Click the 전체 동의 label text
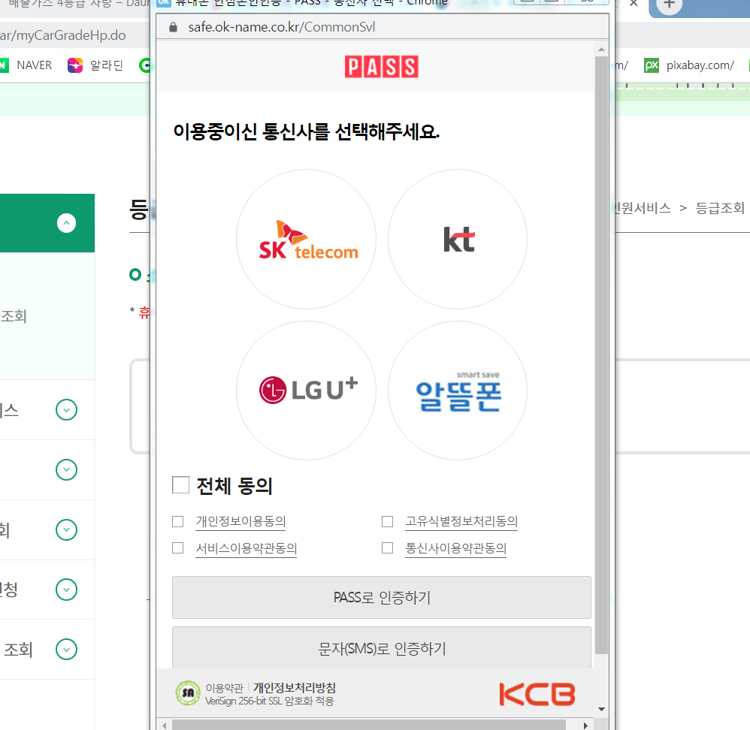This screenshot has height=730, width=750. [234, 486]
